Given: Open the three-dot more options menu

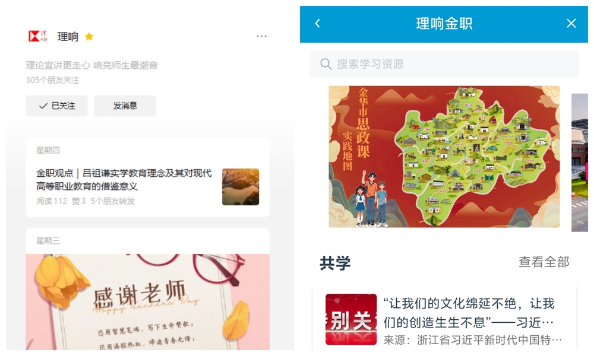Looking at the screenshot, I should (261, 36).
